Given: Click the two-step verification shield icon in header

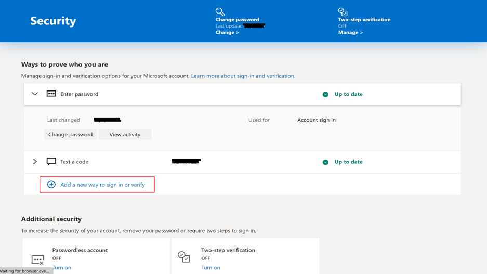Looking at the screenshot, I should (x=343, y=11).
